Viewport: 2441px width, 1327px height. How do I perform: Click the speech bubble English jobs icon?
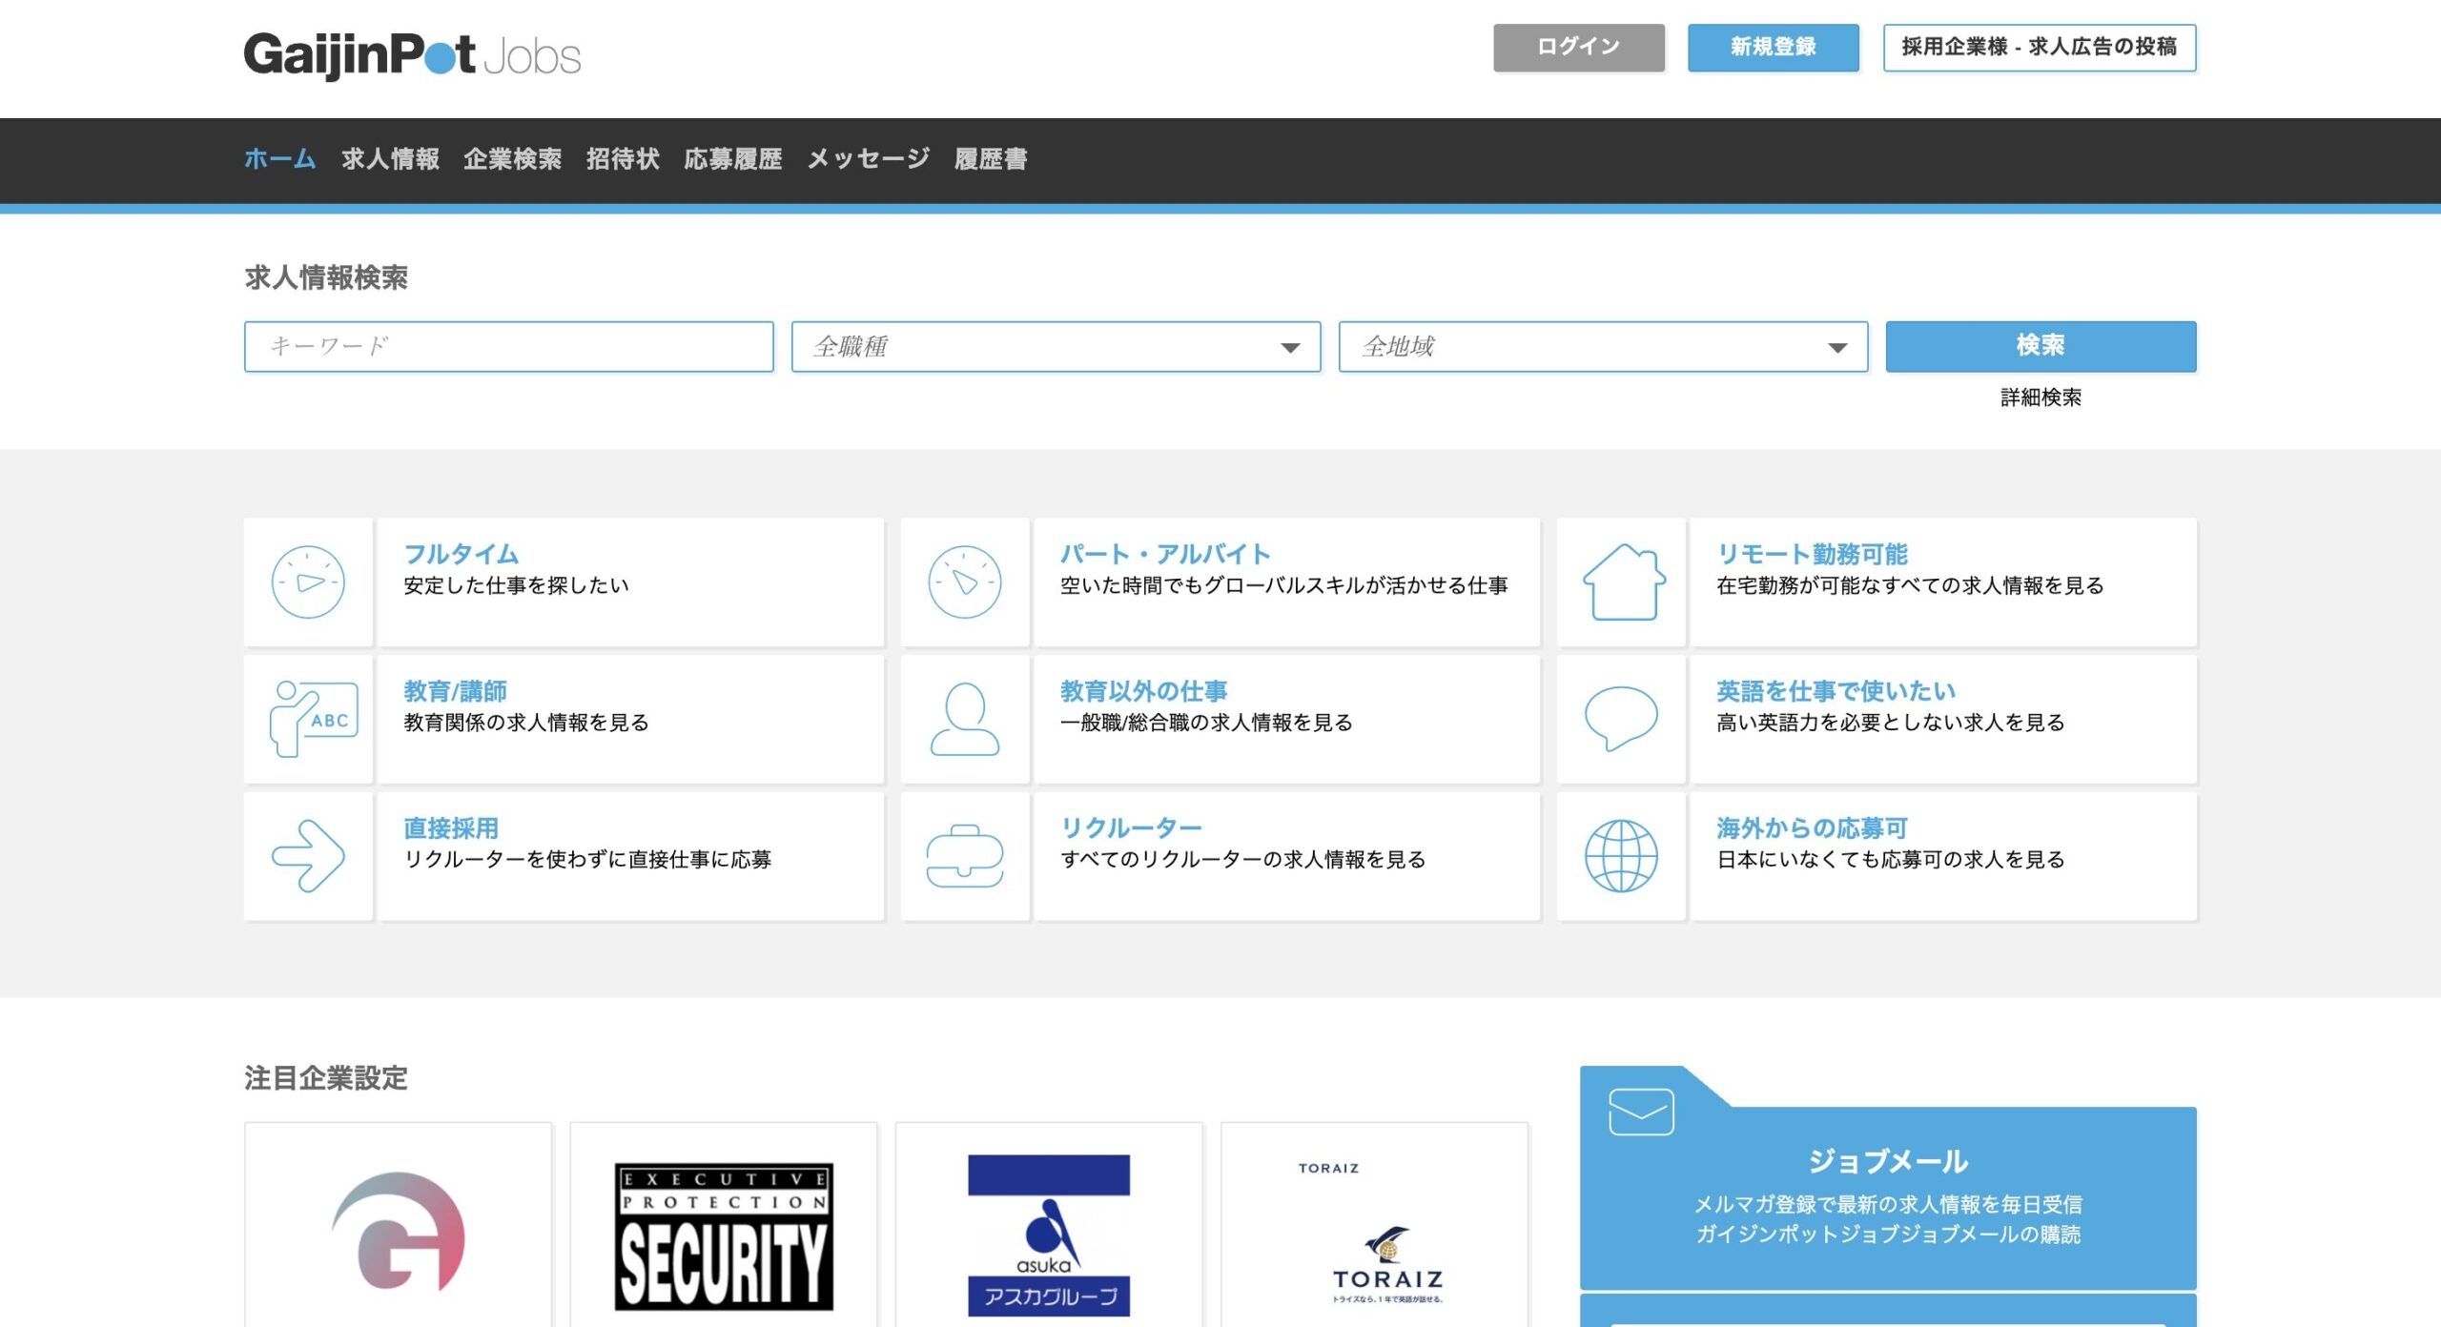coord(1621,718)
